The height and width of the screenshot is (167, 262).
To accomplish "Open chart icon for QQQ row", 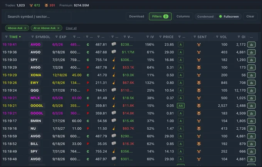I will tap(251, 90).
